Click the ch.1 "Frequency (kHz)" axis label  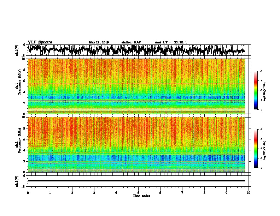(19, 82)
